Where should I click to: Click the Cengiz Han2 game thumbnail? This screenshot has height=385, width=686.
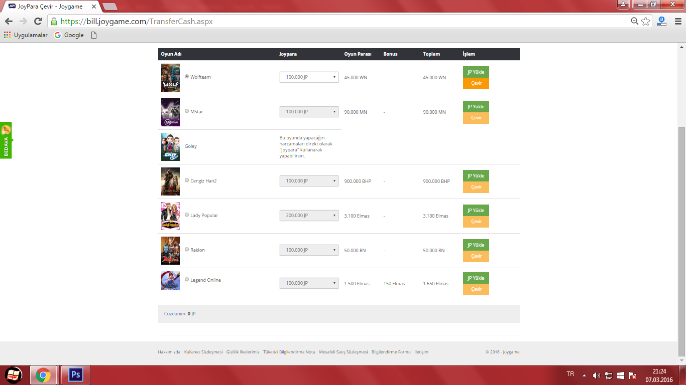click(170, 181)
